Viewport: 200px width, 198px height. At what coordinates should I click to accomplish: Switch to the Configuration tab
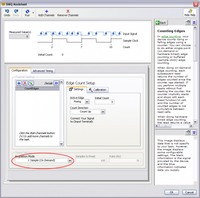19,70
